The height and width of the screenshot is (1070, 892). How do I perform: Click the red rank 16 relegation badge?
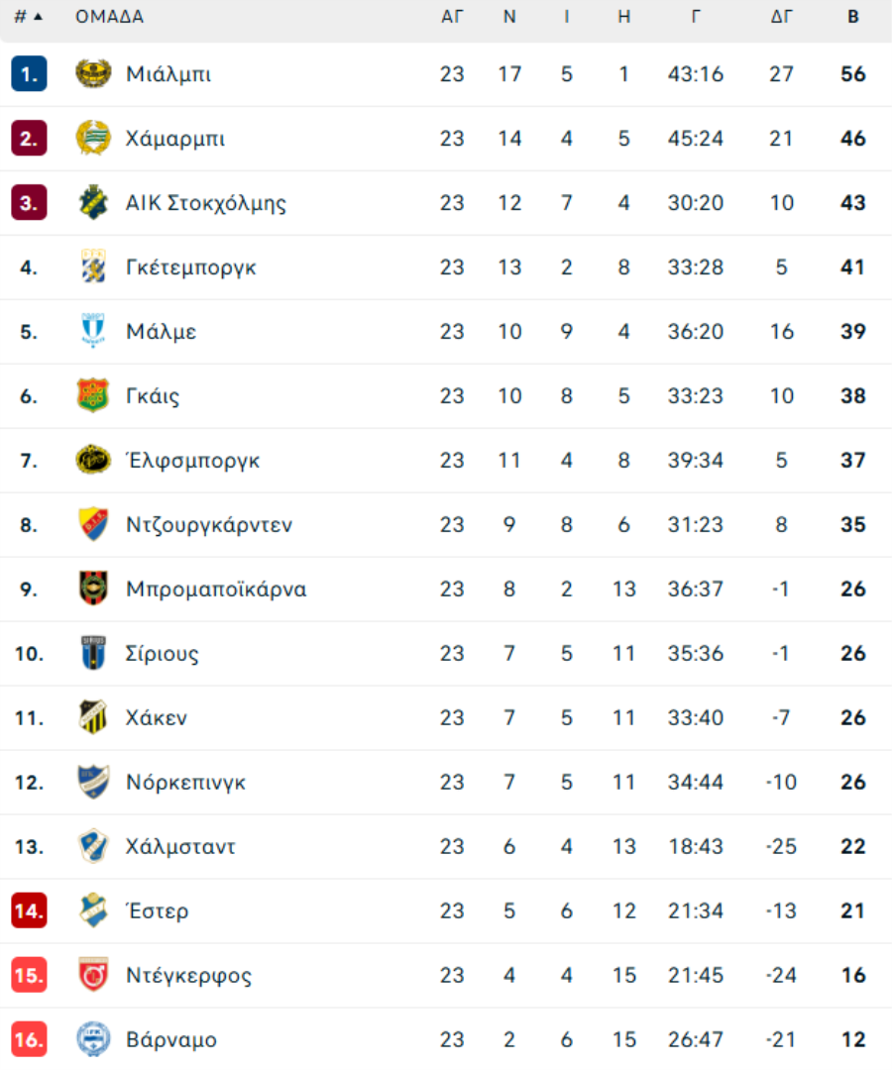29,1039
